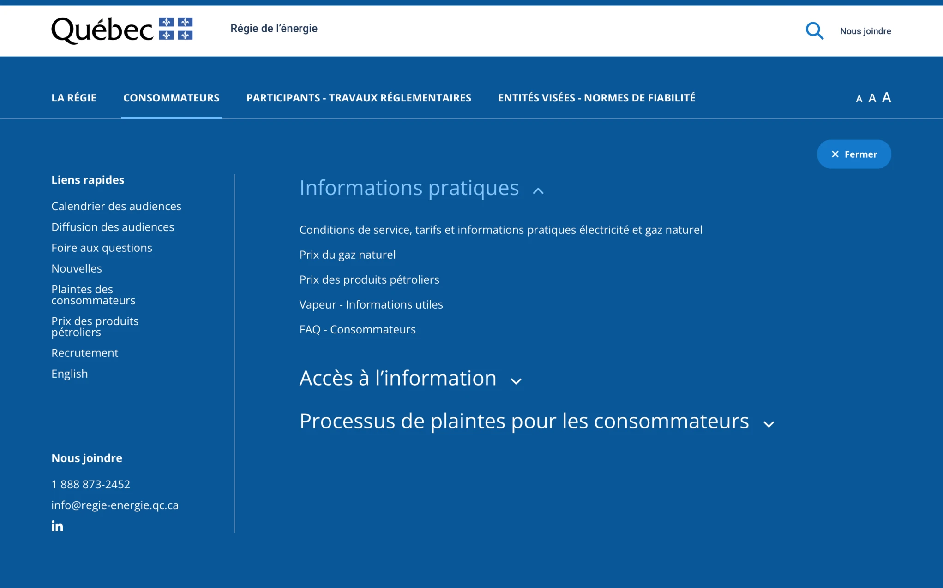Select the smallest text size A
This screenshot has height=588, width=943.
click(x=859, y=99)
